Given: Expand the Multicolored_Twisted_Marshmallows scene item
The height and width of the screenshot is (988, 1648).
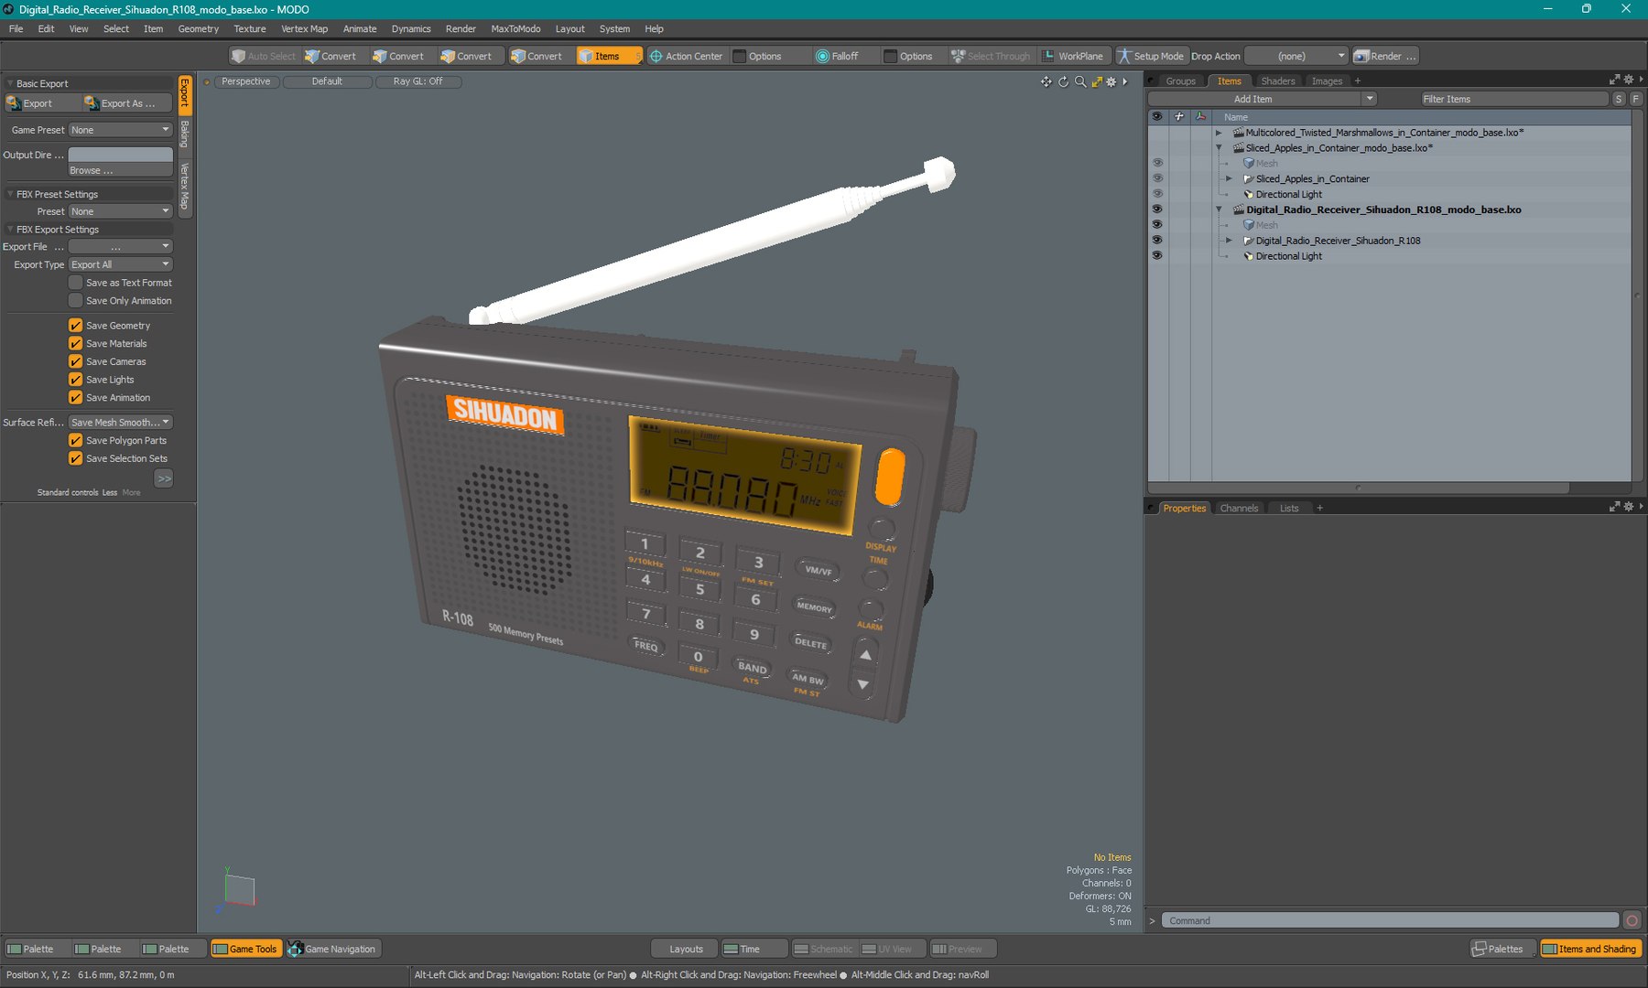Looking at the screenshot, I should (x=1219, y=133).
